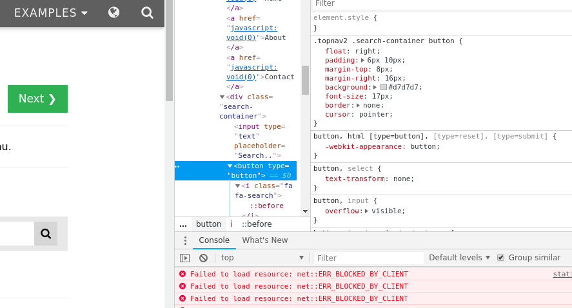Open the drawer's three-dot menu beside the Console tab
The width and height of the screenshot is (572, 308).
point(185,240)
